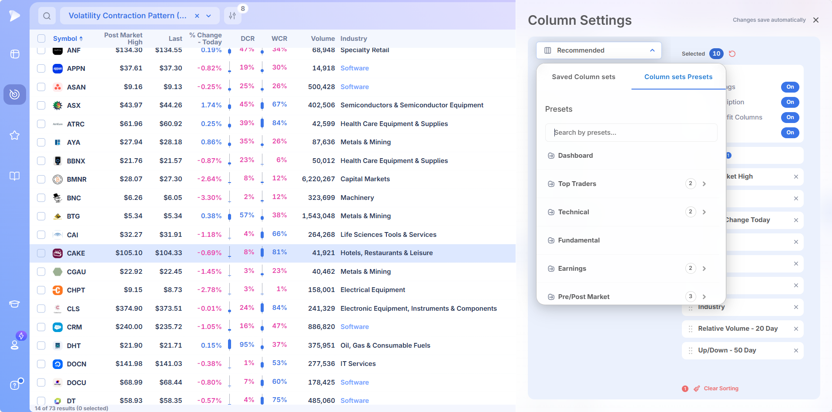Reset selected columns with red undo icon

732,54
